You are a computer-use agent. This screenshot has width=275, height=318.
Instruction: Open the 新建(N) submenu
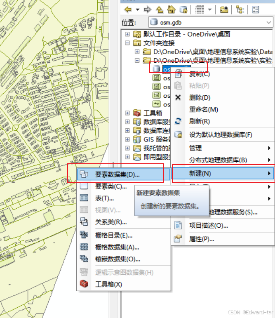pos(223,173)
